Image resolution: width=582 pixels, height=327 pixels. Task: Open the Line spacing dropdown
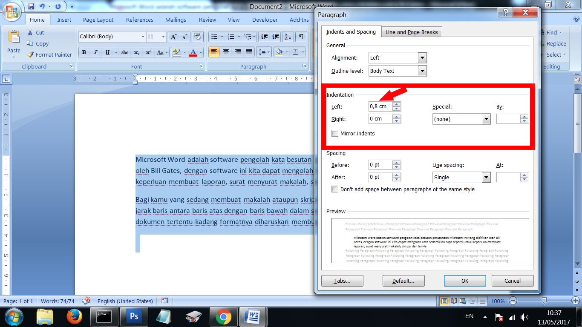(x=486, y=177)
